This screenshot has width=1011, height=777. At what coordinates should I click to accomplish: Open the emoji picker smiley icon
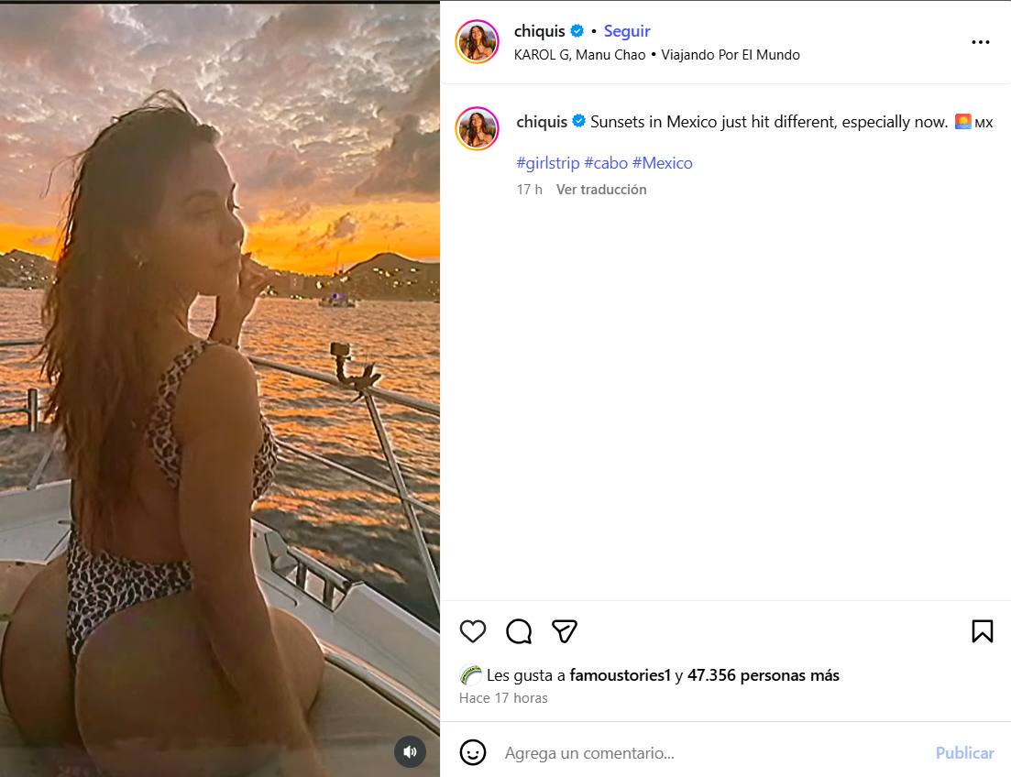pyautogui.click(x=473, y=752)
